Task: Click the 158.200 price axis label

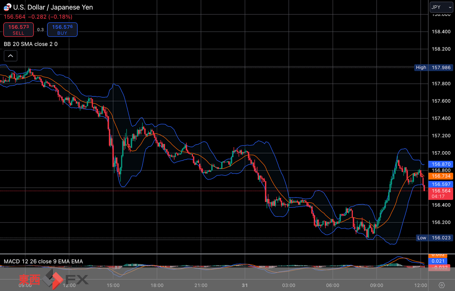Action: (441, 49)
